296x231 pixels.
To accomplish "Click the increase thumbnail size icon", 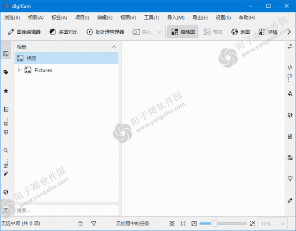I will pos(252,224).
